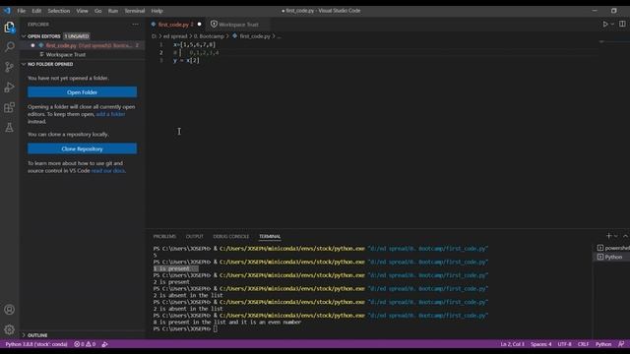630x354 pixels.
Task: Change language mode via Python status item
Action: (603, 344)
